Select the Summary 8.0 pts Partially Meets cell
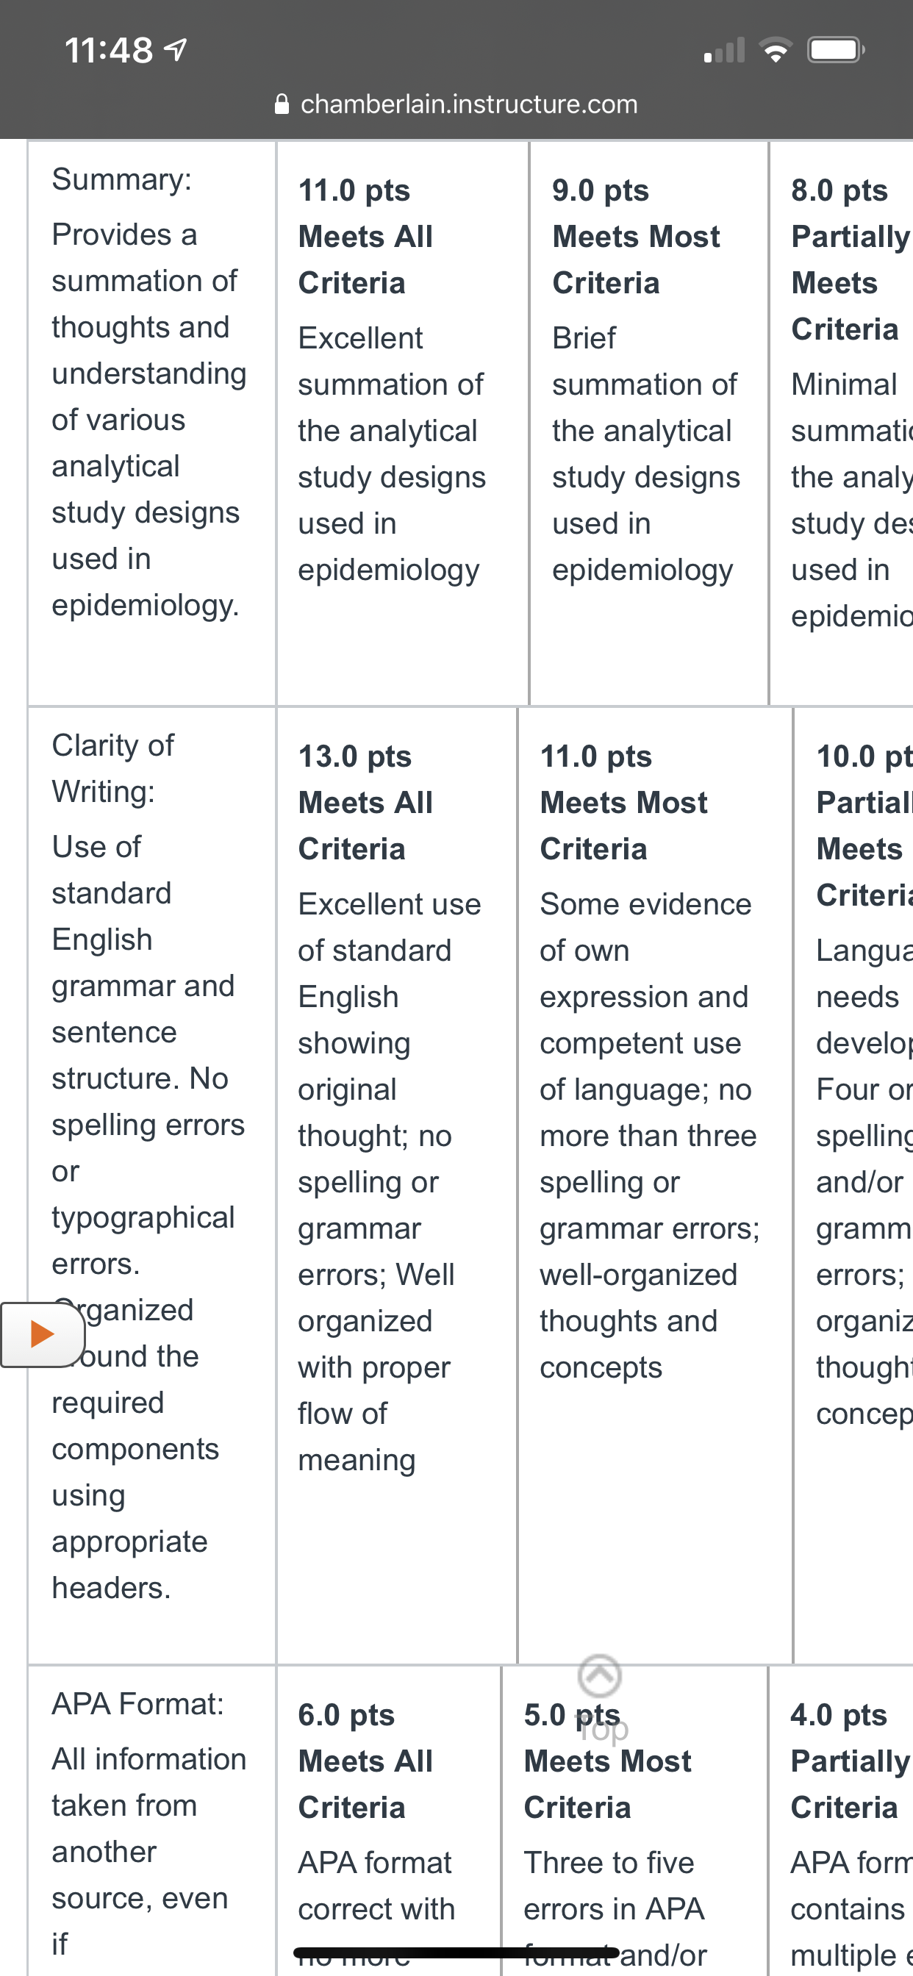Screen dimensions: 913x1976 click(841, 423)
